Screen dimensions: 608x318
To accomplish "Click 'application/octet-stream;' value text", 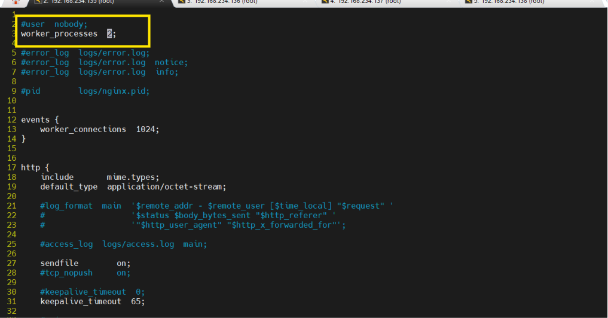I will point(167,186).
